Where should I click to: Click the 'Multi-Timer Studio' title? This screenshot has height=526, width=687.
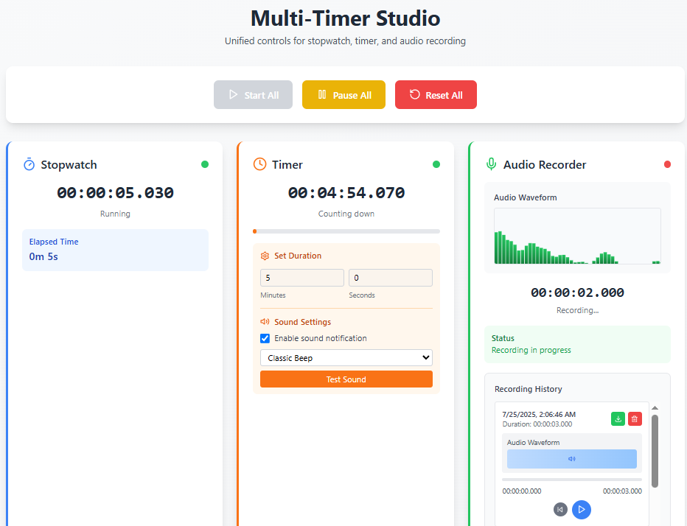tap(345, 18)
